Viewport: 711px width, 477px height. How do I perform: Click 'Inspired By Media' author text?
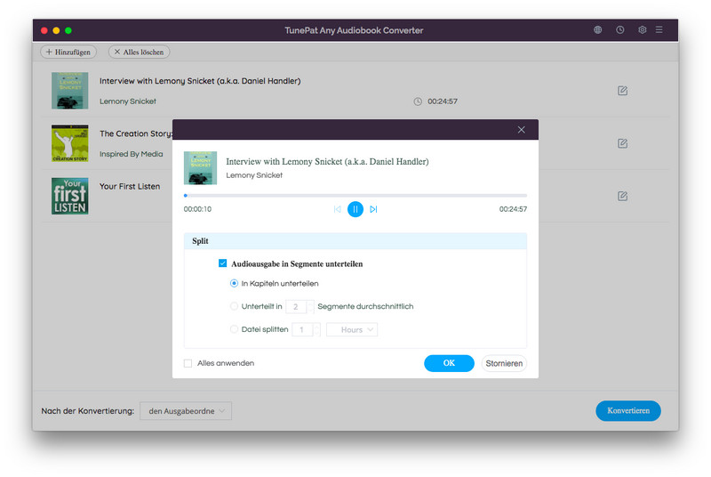coord(131,154)
